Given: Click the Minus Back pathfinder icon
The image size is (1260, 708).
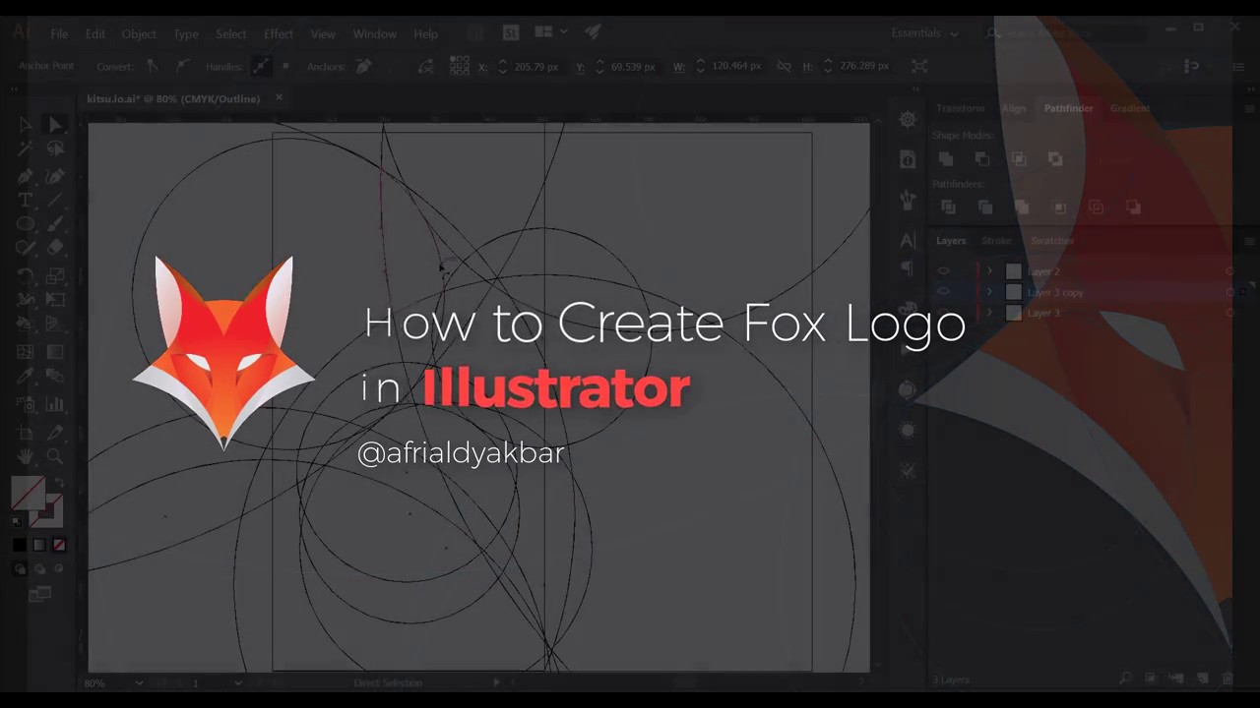Looking at the screenshot, I should [1133, 206].
